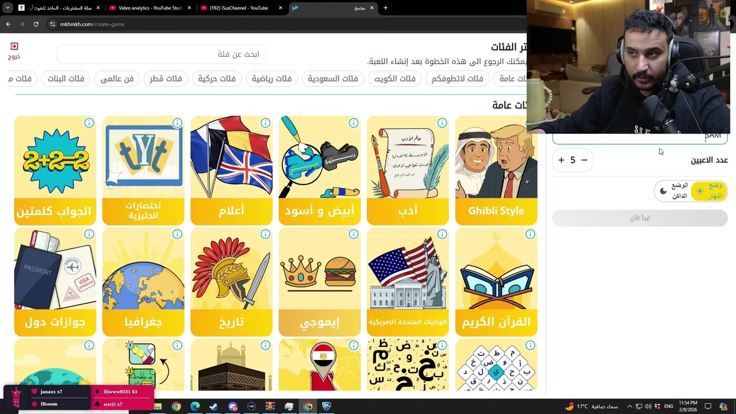This screenshot has width=736, height=414.
Task: Switch to الوضع الداكن dark mode
Action: point(674,191)
